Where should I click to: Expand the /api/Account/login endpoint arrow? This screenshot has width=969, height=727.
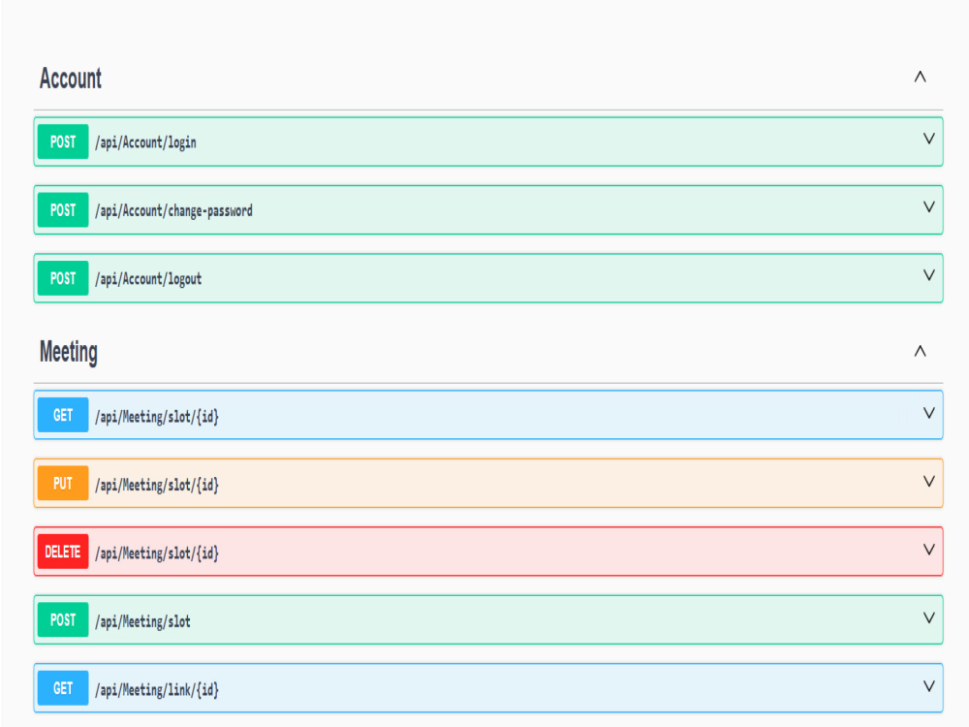[x=928, y=139]
